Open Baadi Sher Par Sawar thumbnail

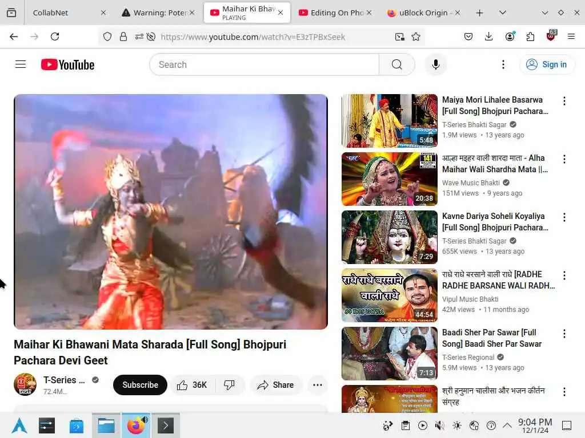click(390, 353)
